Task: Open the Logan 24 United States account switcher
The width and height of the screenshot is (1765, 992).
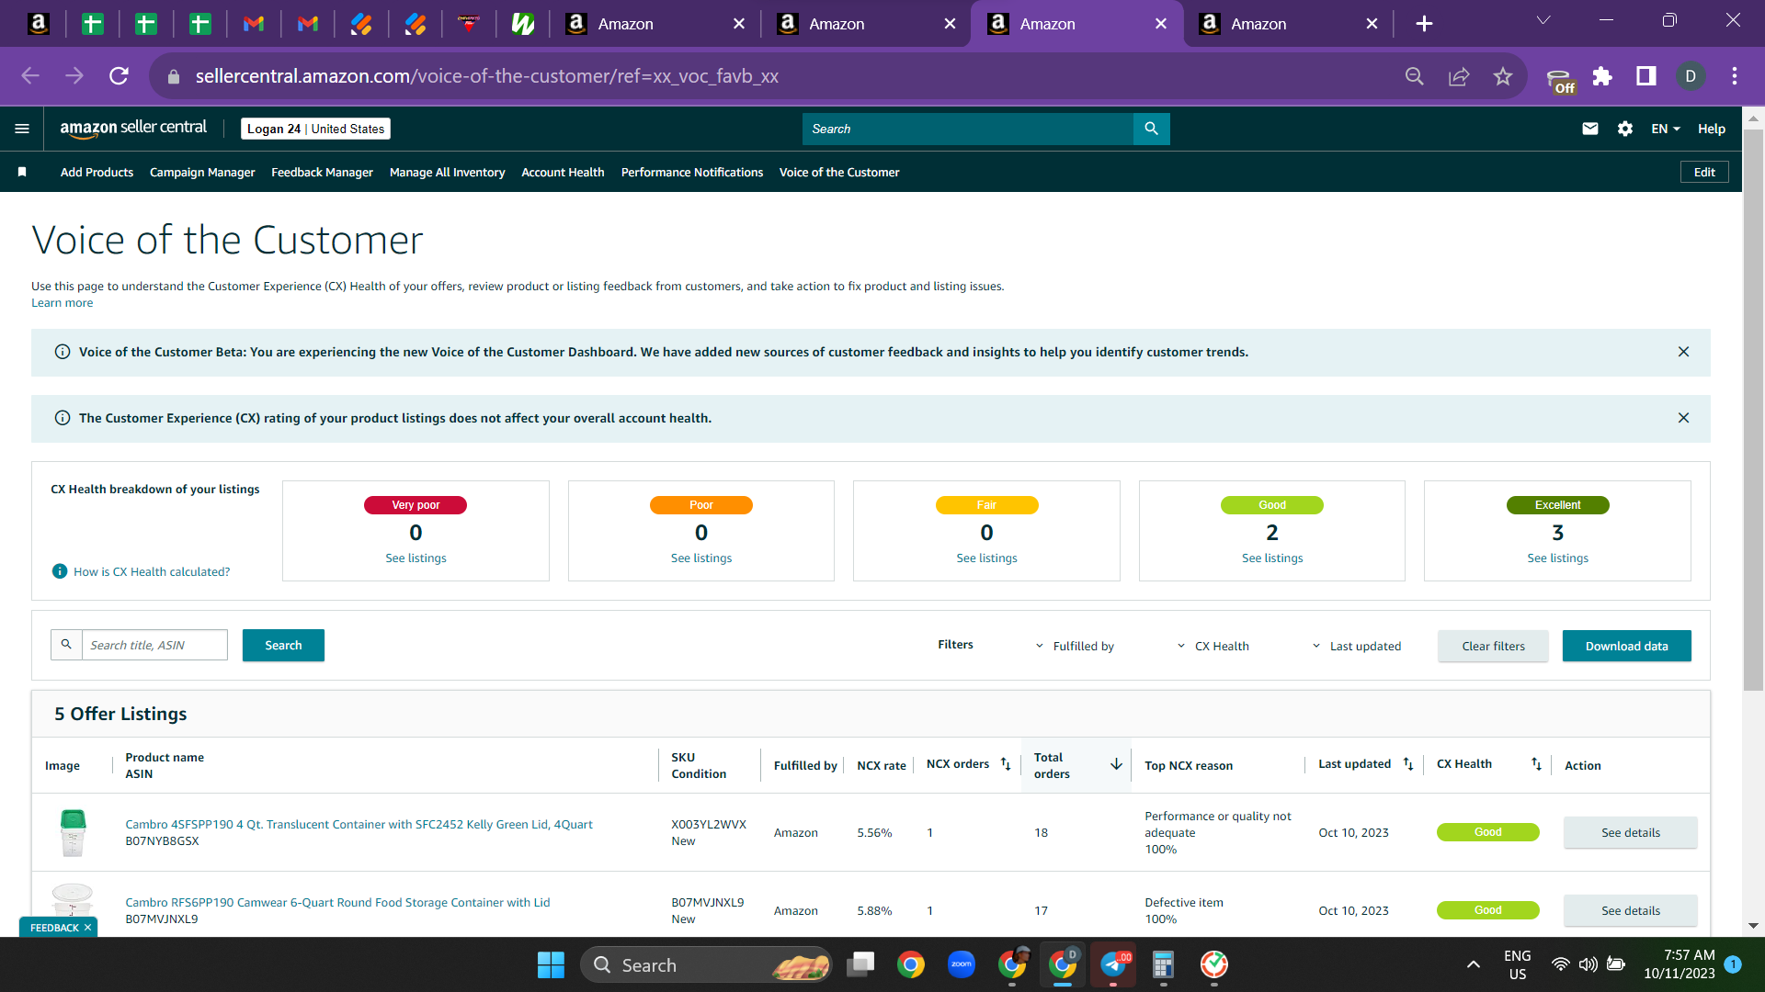Action: [x=315, y=129]
